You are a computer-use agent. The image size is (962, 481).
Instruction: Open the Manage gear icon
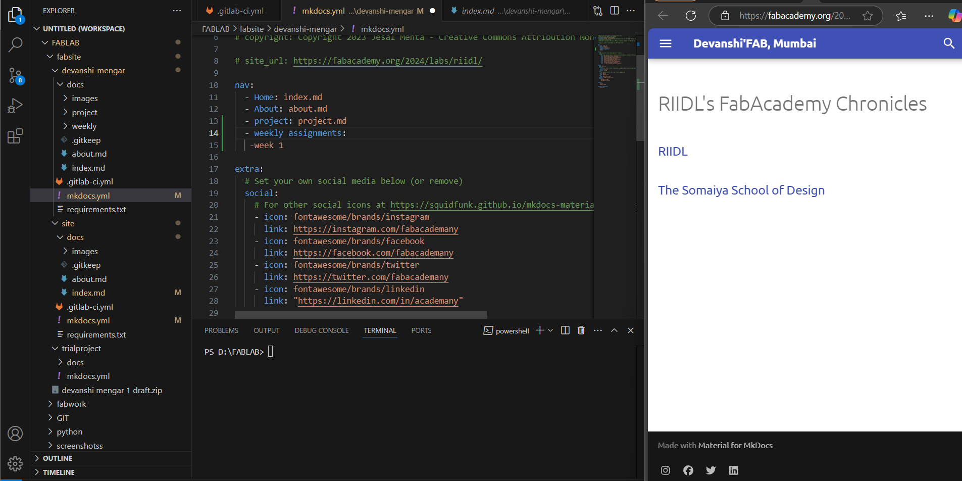pos(15,463)
